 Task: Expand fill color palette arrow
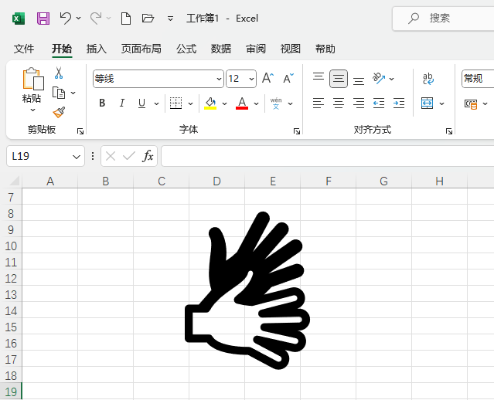(225, 103)
